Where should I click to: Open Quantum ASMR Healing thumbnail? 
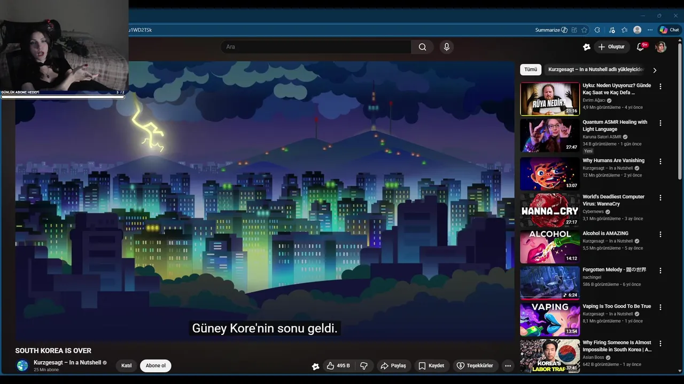(x=550, y=135)
